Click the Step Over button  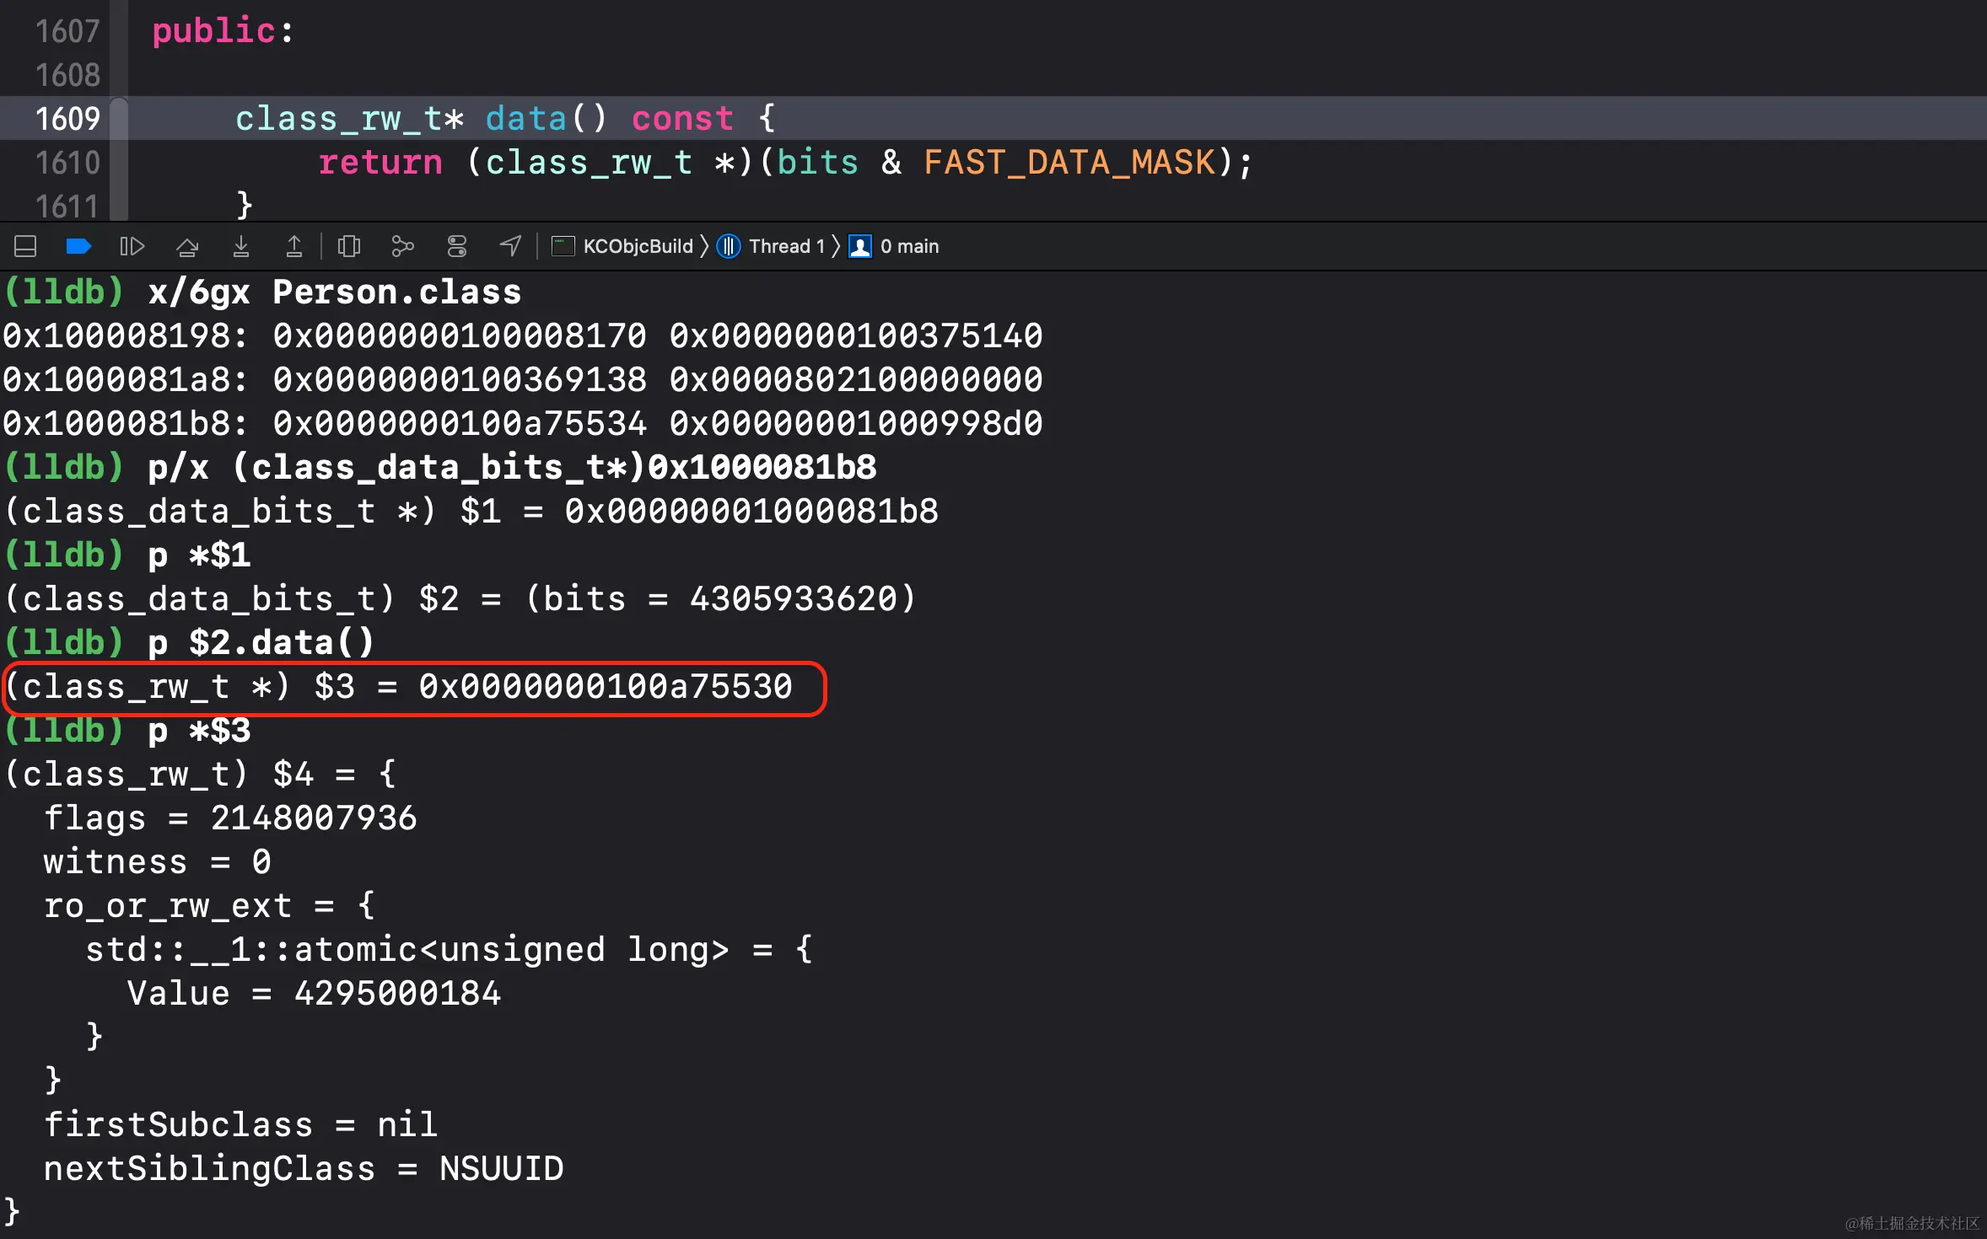pos(187,246)
